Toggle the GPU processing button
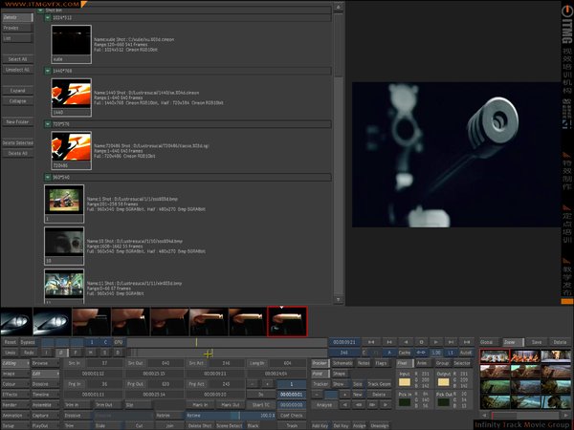Viewport: 574px width, 430px height. click(x=119, y=341)
